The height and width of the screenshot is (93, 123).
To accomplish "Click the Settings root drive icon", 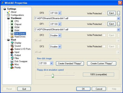I will pos(5,9).
